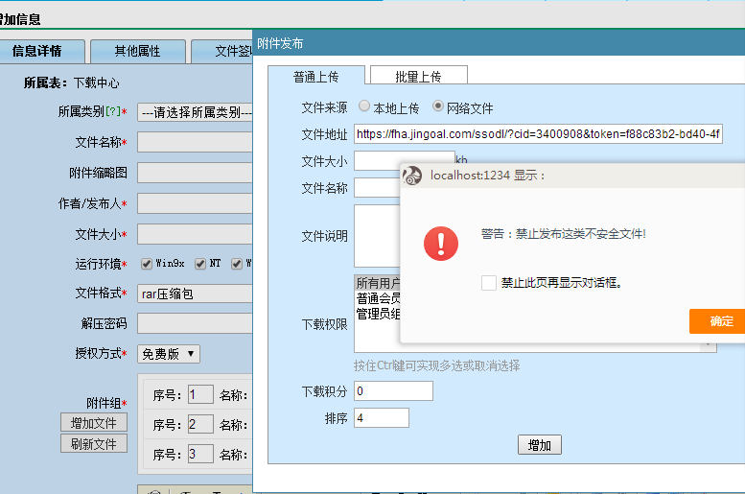The image size is (745, 494).
Task: Open the 其他属性 tab
Action: 137,51
